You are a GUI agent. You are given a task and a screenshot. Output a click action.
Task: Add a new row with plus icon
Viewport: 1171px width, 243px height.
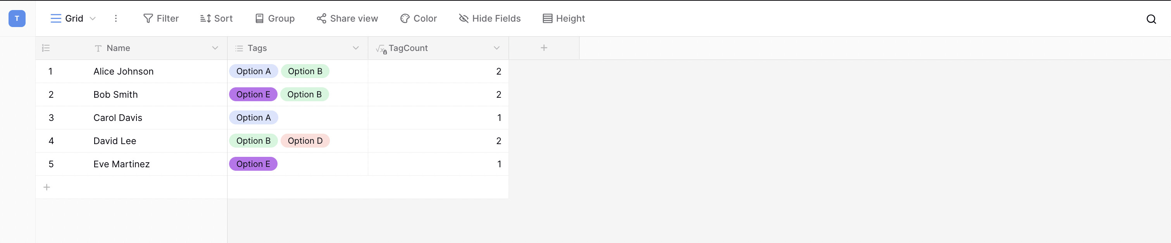(47, 187)
